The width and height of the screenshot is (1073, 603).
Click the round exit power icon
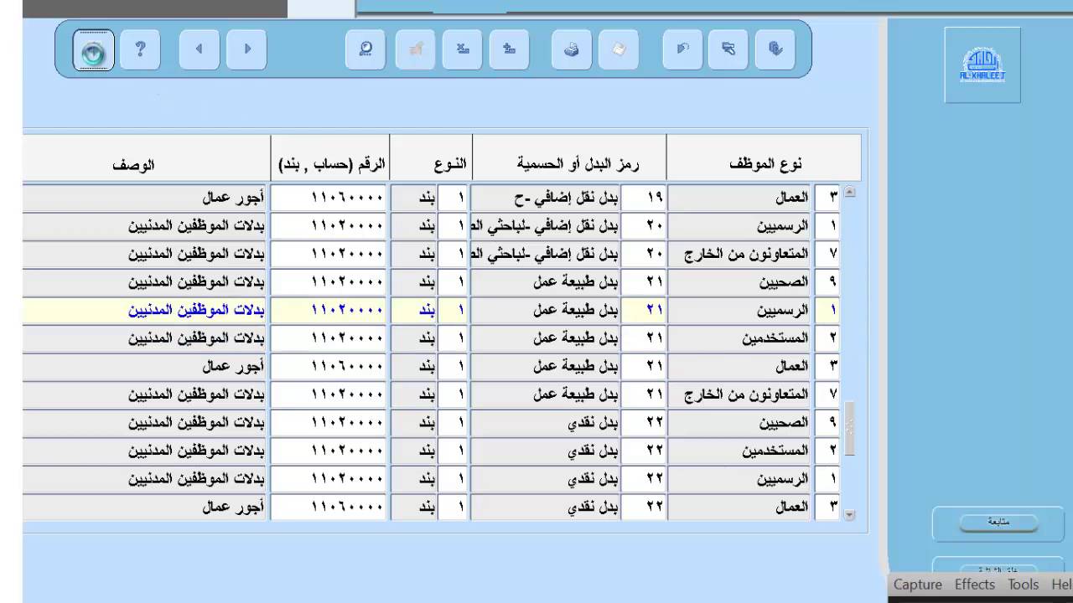click(x=94, y=50)
